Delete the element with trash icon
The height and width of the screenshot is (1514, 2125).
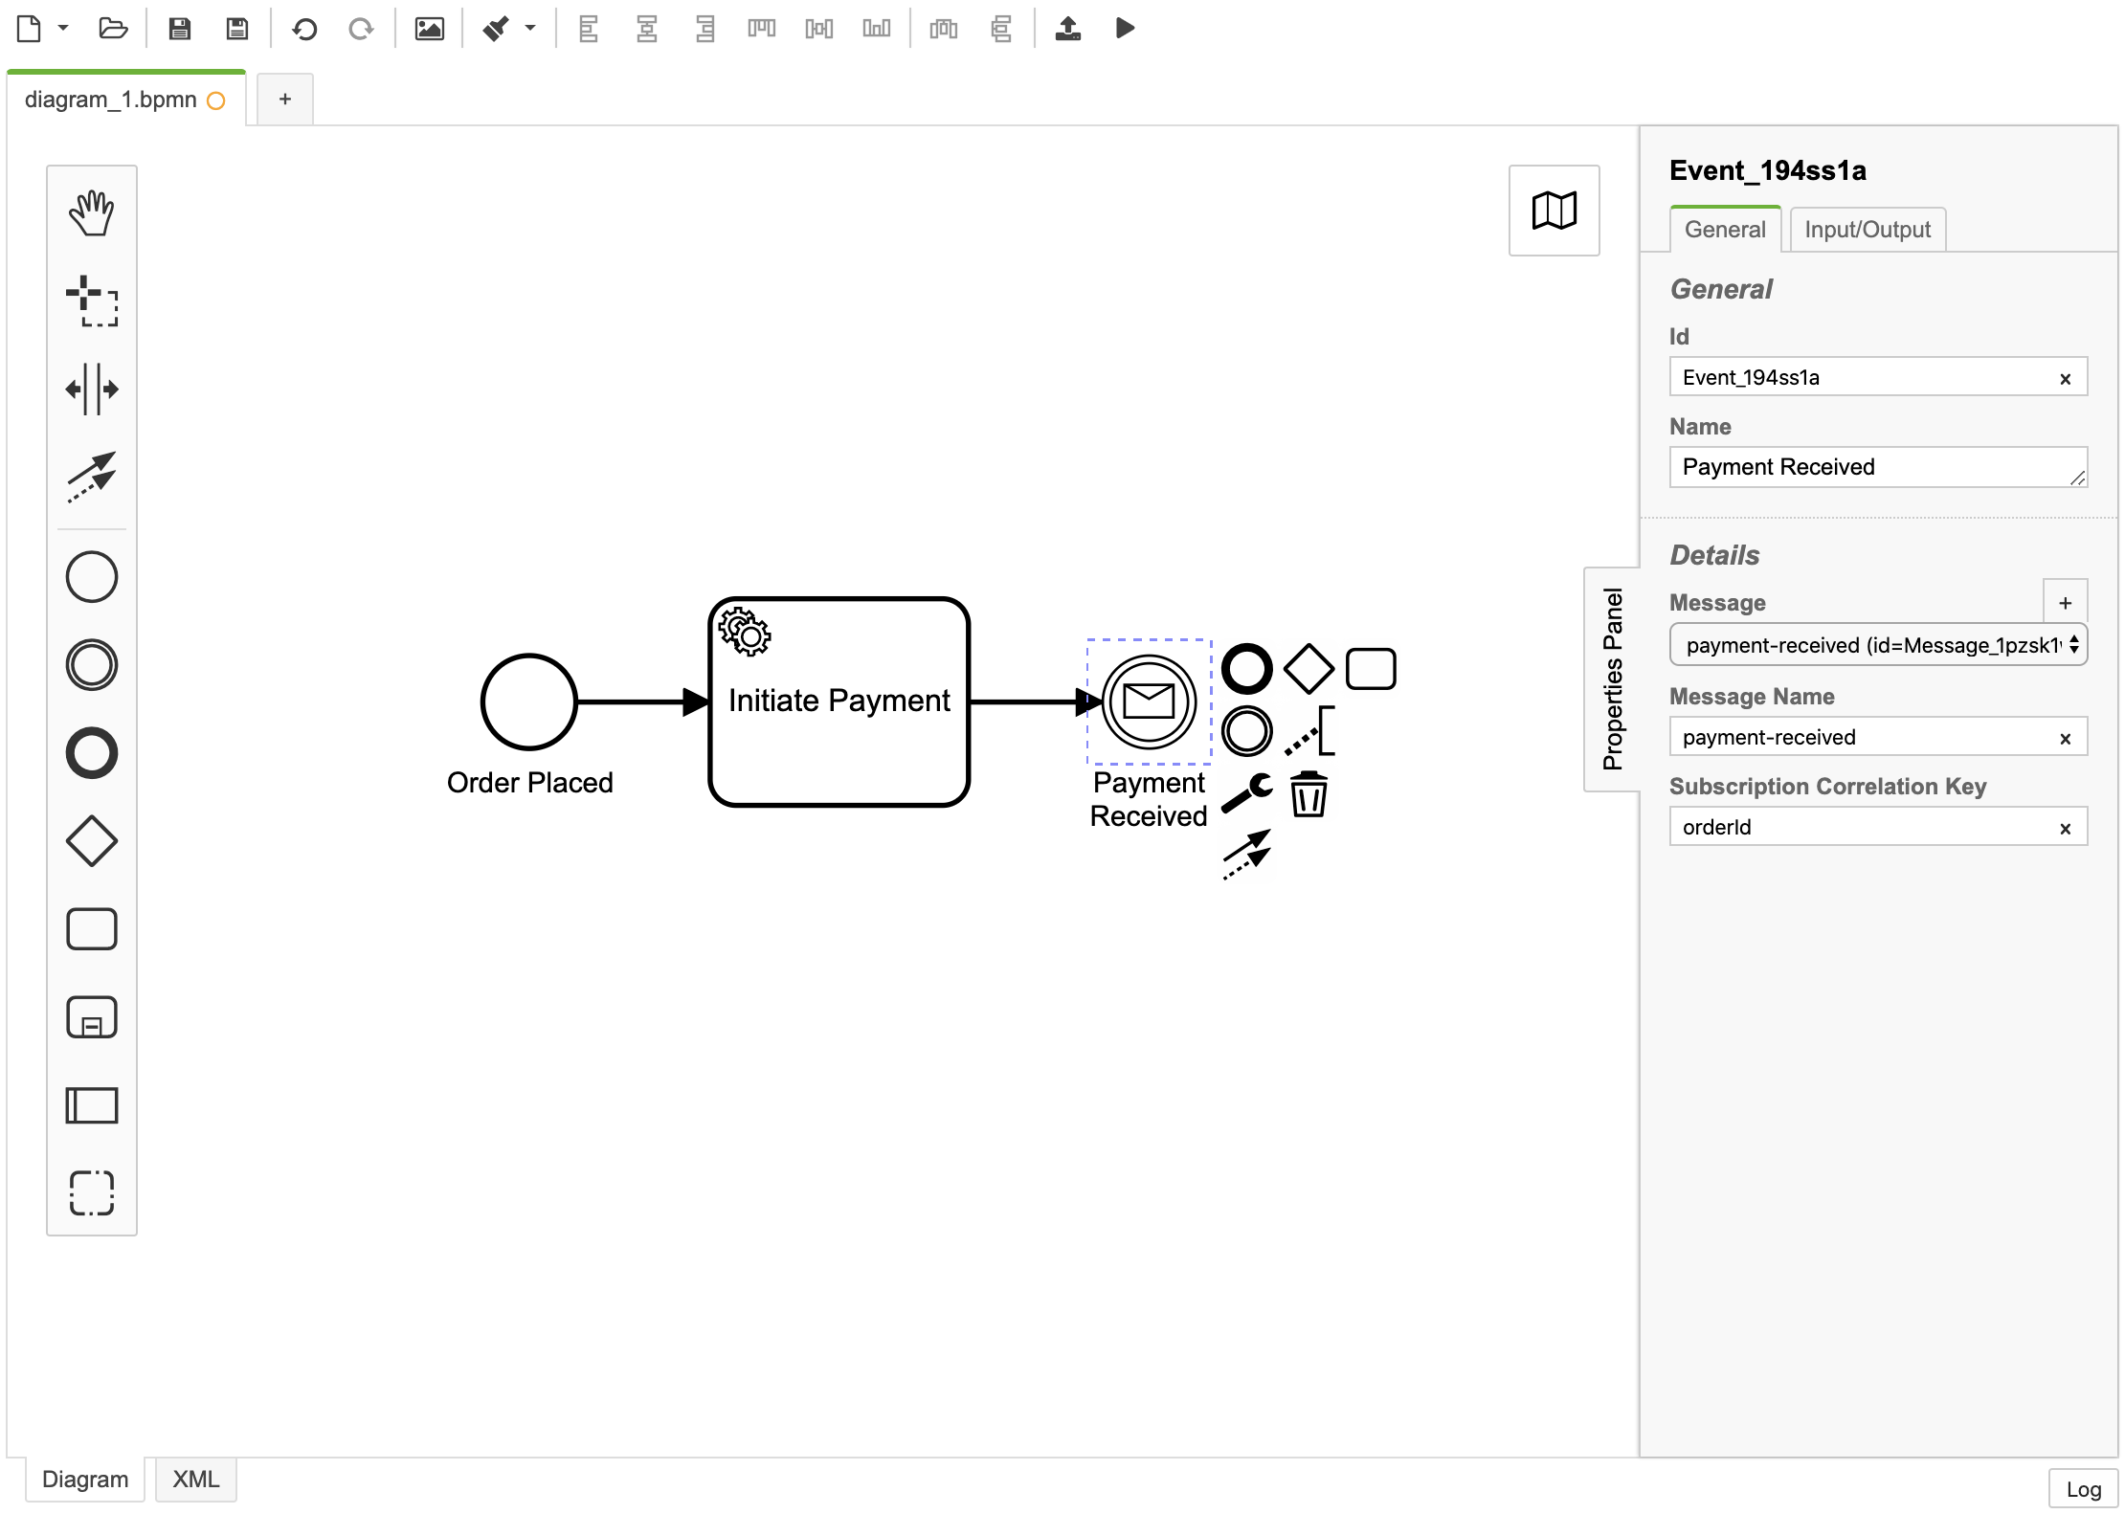point(1309,793)
